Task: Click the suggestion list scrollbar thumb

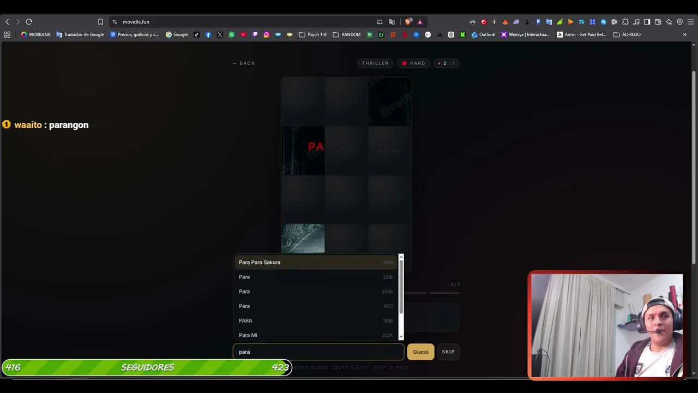Action: coord(401,287)
